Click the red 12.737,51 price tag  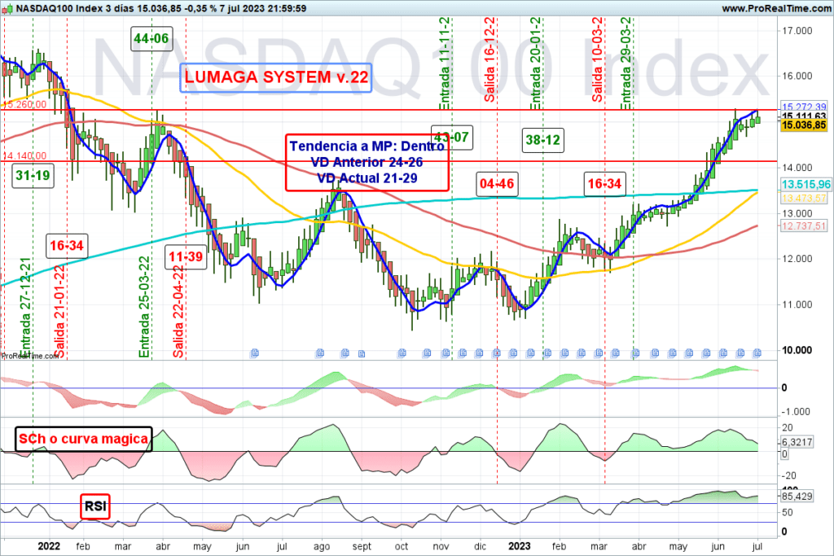804,226
